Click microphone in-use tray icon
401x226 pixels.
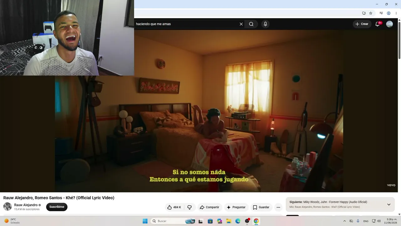coord(358,221)
